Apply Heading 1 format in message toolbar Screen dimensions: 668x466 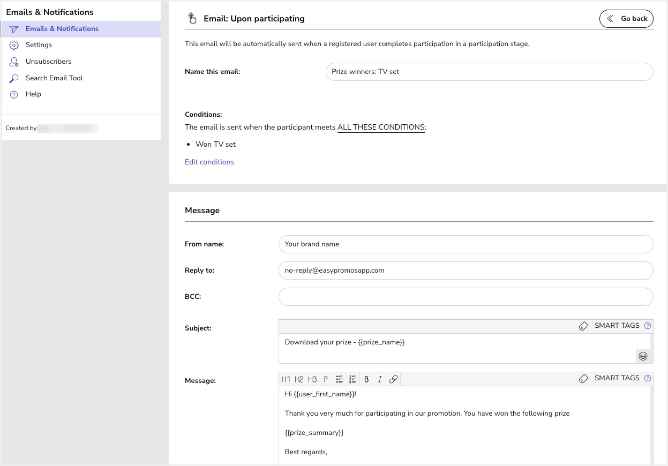[x=286, y=379]
